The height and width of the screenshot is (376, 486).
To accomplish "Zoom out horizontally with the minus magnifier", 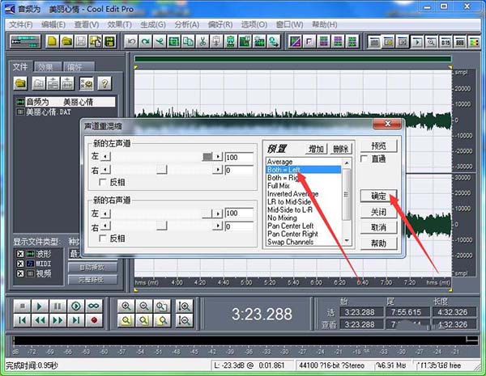I will tap(144, 306).
